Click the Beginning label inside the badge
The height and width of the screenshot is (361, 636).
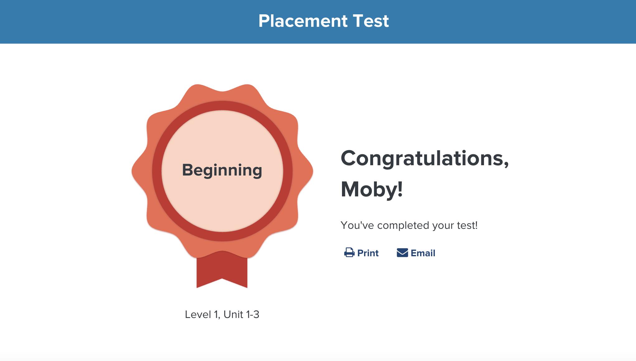tap(222, 170)
